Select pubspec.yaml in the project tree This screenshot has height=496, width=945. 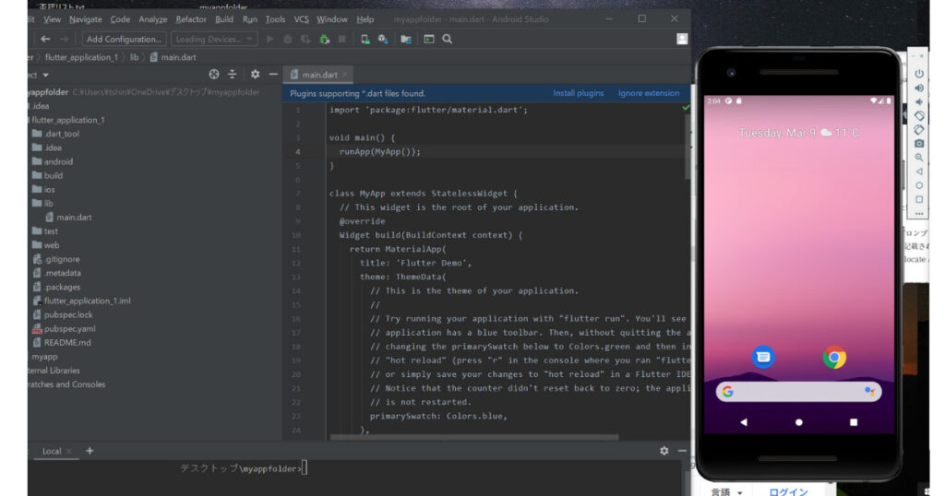point(64,328)
